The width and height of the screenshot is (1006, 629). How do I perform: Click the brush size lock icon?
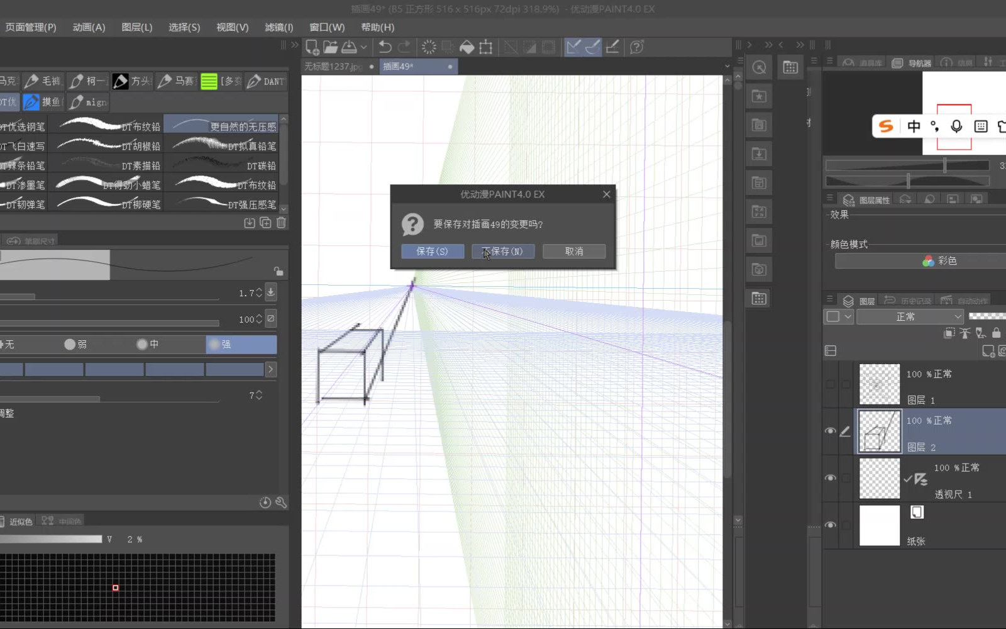(278, 271)
